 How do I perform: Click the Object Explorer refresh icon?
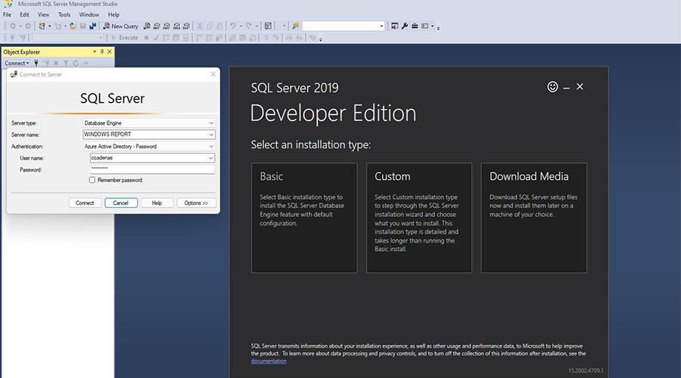[x=76, y=64]
